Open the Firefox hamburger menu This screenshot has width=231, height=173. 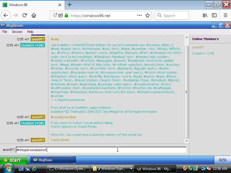pos(226,15)
